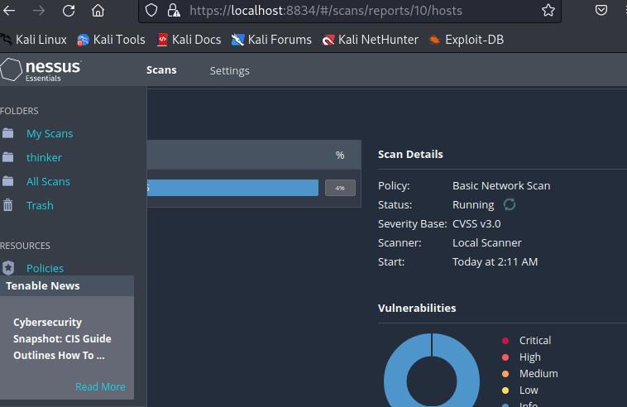
Task: Click the Scan Details heading
Action: (410, 155)
